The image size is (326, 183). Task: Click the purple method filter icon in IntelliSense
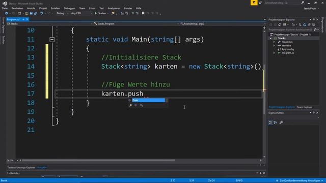pyautogui.click(x=136, y=105)
